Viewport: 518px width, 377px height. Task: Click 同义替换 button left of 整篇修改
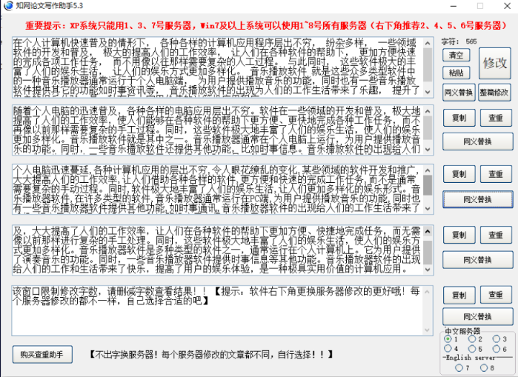[458, 93]
